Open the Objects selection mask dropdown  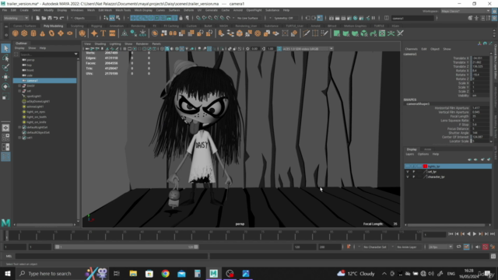pyautogui.click(x=84, y=18)
